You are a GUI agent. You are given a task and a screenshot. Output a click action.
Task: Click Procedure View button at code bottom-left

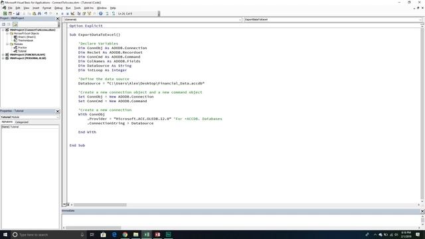point(64,204)
